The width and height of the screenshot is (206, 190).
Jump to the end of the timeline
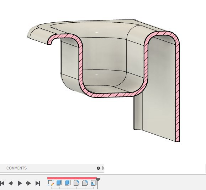click(x=38, y=183)
